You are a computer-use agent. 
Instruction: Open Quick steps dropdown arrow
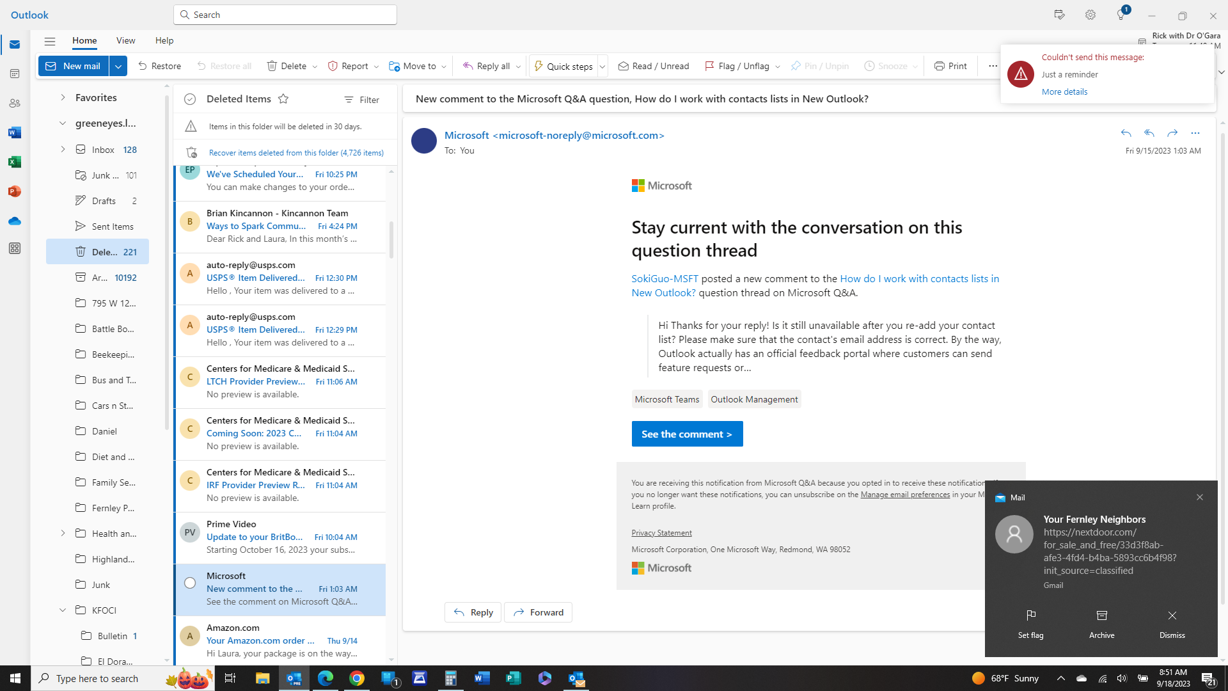coord(602,67)
